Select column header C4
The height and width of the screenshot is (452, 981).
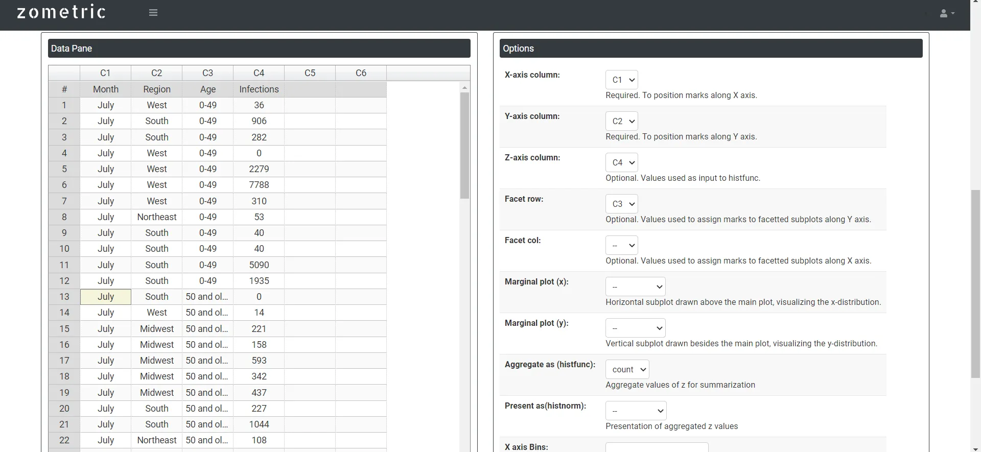pyautogui.click(x=259, y=73)
